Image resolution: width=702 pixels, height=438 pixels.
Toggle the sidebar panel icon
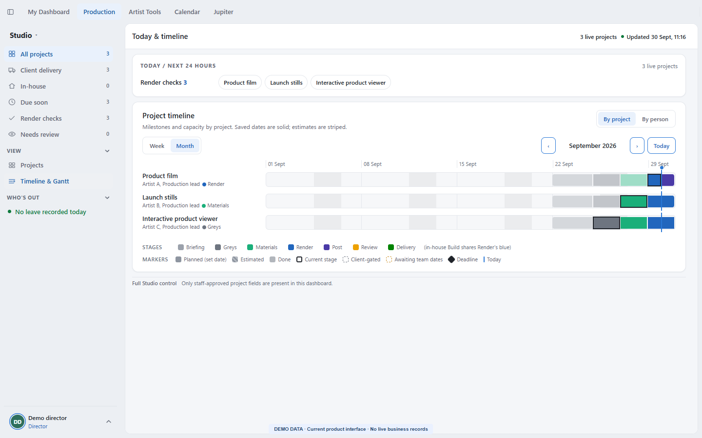point(10,12)
